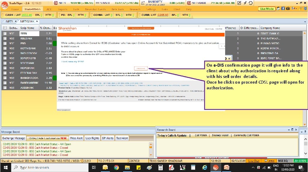Check the INDUSINDBK row checkbox
The height and width of the screenshot is (172, 308).
tap(5, 53)
